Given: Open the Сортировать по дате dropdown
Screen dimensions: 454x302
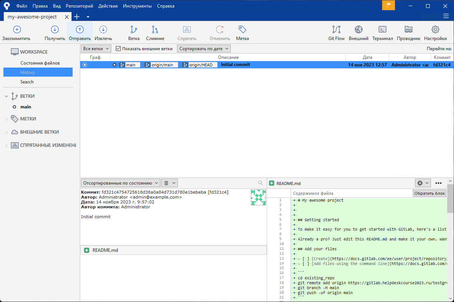Looking at the screenshot, I should 204,49.
